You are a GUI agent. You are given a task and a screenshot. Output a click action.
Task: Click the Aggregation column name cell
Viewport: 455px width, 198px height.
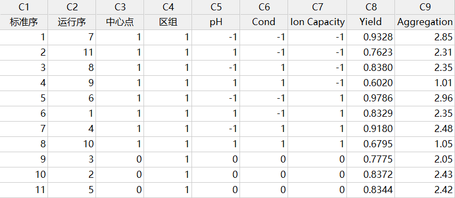pyautogui.click(x=425, y=22)
